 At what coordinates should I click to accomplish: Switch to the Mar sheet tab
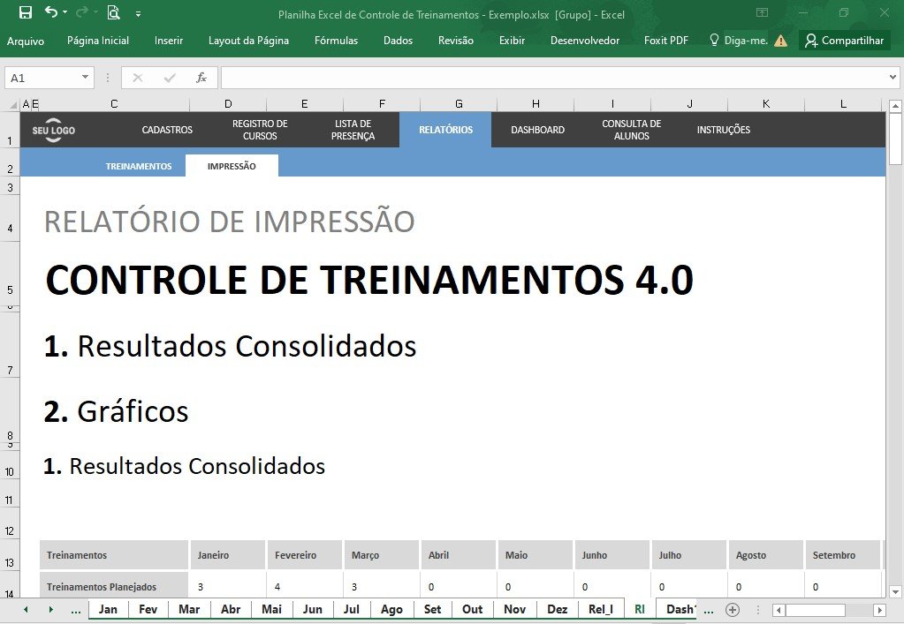click(x=189, y=610)
